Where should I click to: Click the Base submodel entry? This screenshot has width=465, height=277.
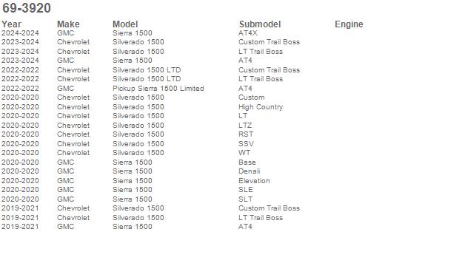247,163
